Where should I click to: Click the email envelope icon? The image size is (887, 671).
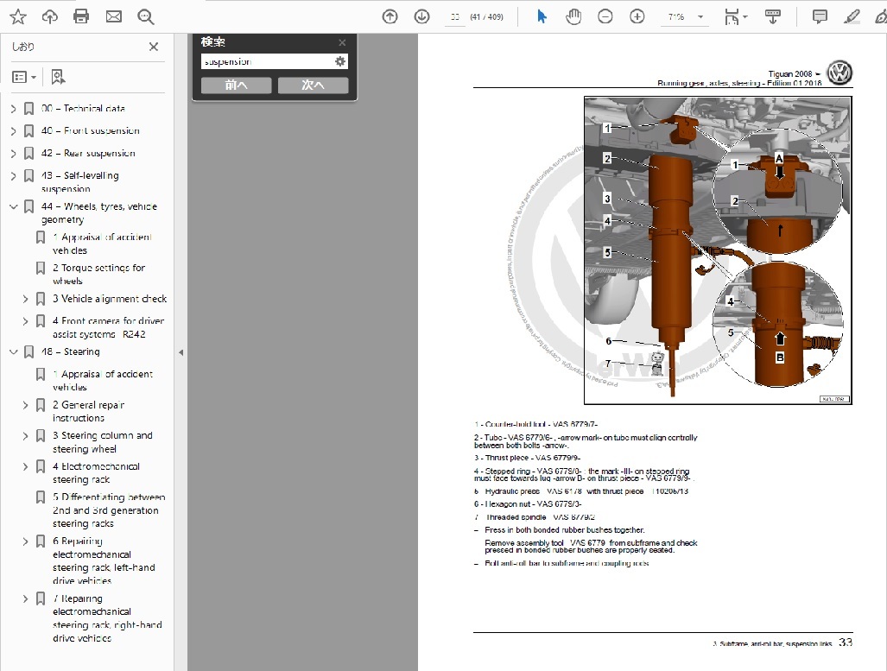pyautogui.click(x=114, y=17)
